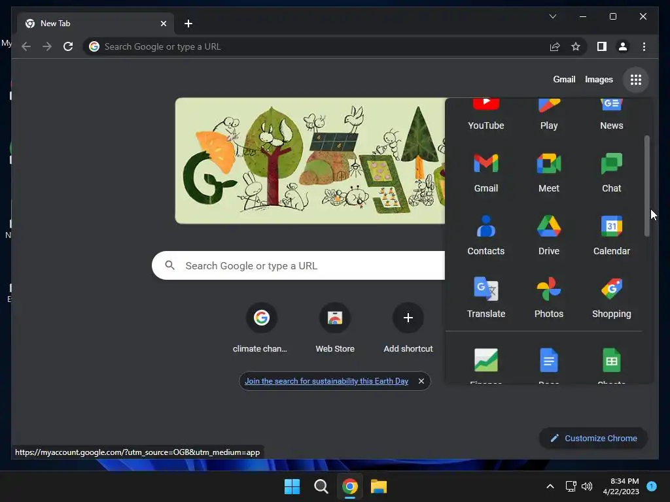Open Google Finance app icon

[486, 361]
